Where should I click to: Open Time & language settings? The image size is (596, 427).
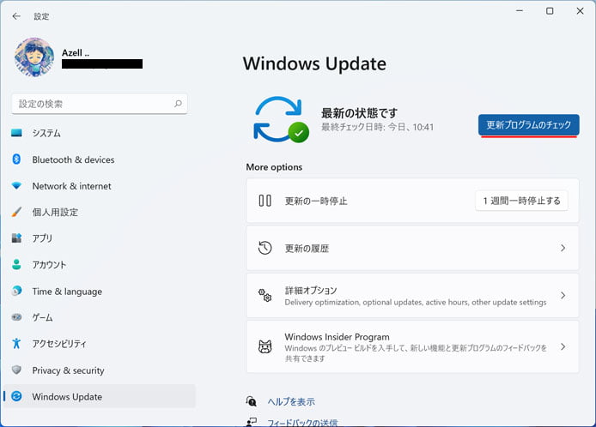pyautogui.click(x=100, y=292)
